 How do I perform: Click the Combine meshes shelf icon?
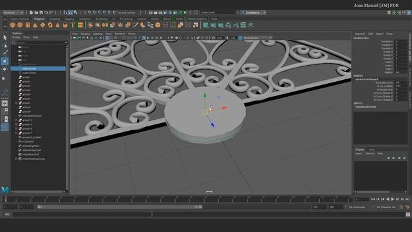pyautogui.click(x=90, y=25)
